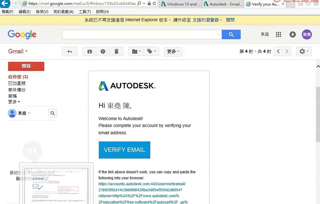Open the 編輯(E) menu

coord(24,12)
